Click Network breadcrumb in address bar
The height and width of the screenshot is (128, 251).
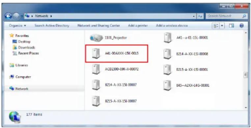42,16
